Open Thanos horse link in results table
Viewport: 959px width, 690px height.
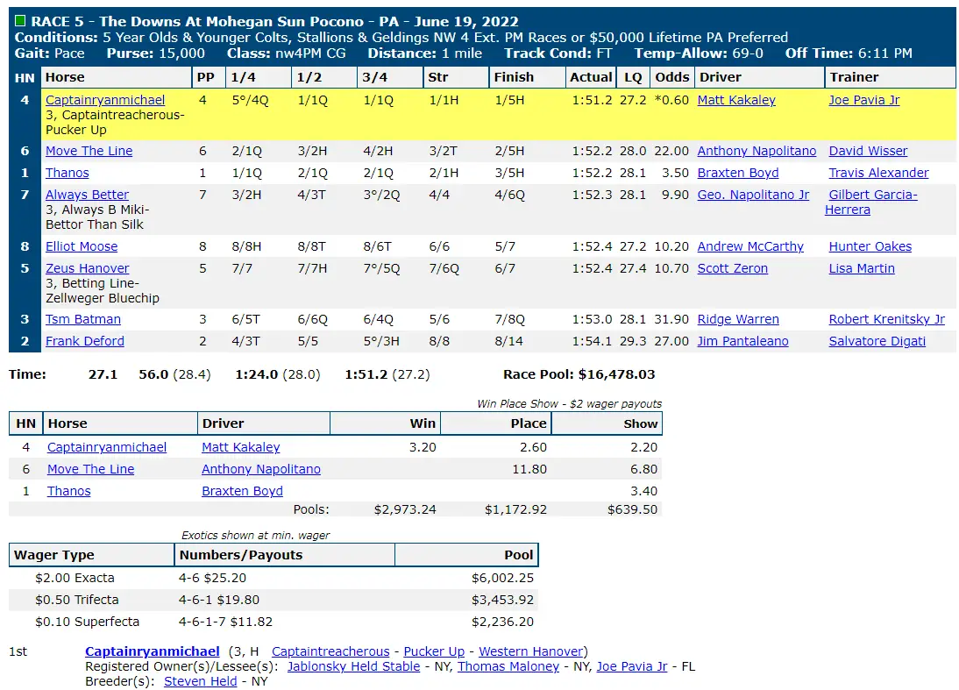coord(67,173)
